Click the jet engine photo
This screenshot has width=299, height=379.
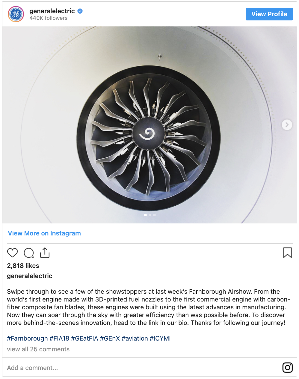click(149, 125)
